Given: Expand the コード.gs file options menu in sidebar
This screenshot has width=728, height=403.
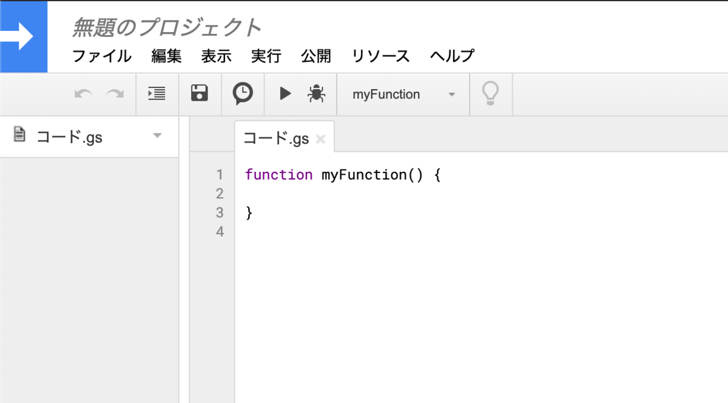Looking at the screenshot, I should 157,136.
